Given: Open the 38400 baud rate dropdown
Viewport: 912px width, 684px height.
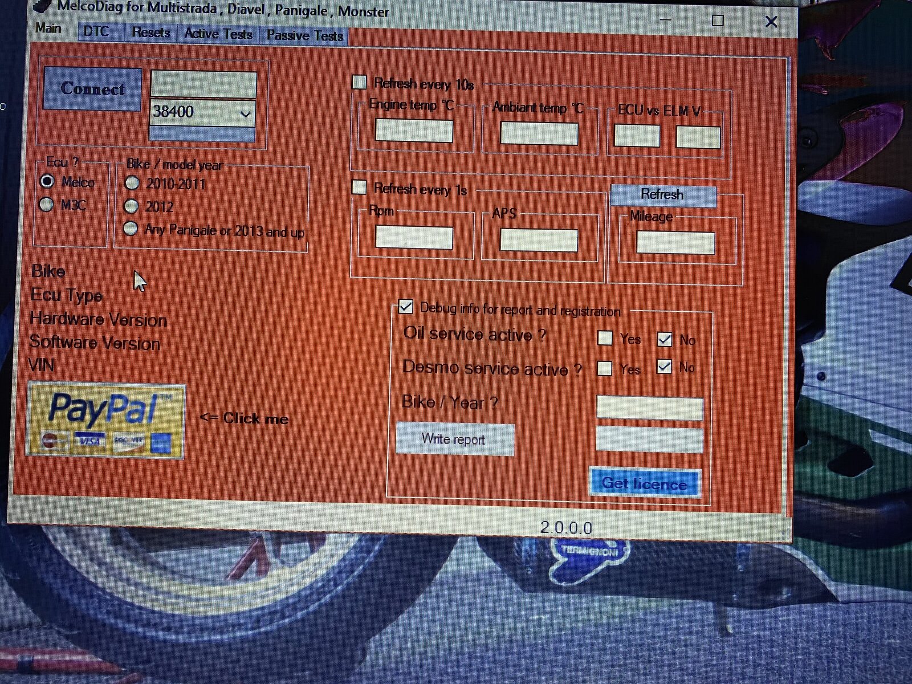Looking at the screenshot, I should 245,113.
